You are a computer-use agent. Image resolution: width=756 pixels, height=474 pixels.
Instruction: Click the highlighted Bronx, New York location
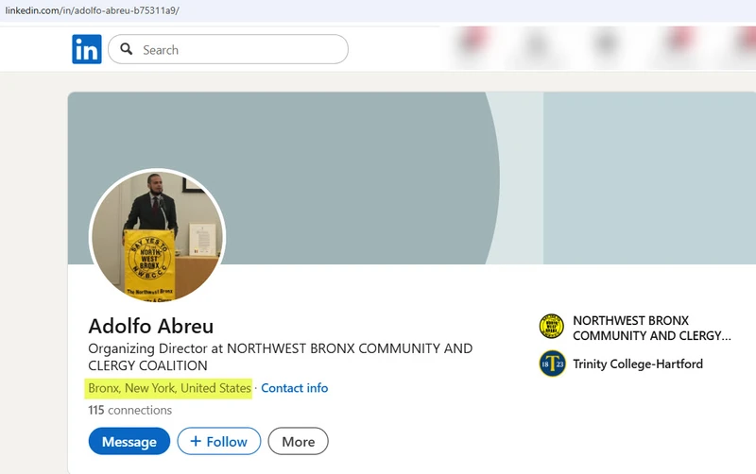coord(170,388)
